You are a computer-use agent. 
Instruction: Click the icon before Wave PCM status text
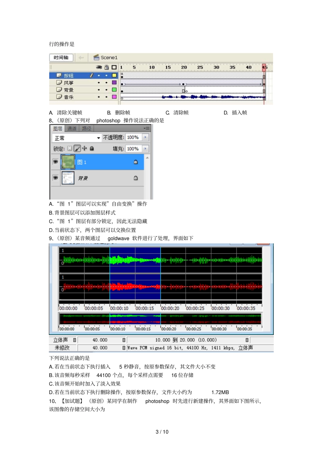(124, 348)
